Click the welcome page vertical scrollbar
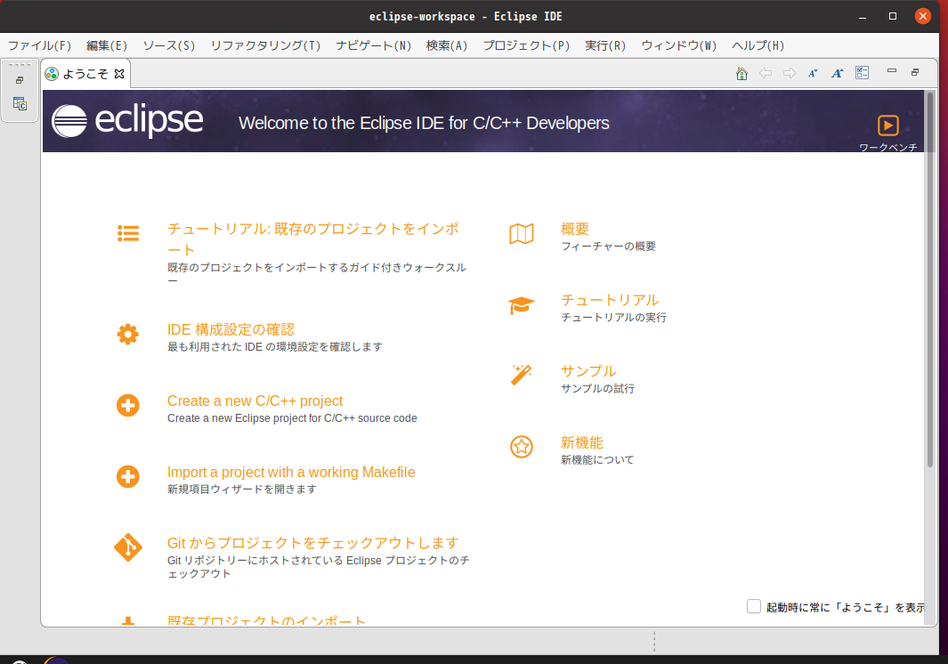The image size is (948, 664). (x=930, y=279)
